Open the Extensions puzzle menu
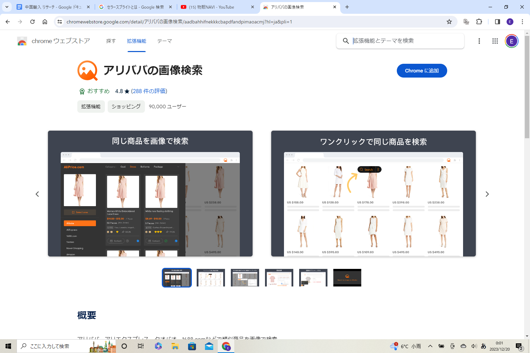The height and width of the screenshot is (353, 530). coord(479,22)
